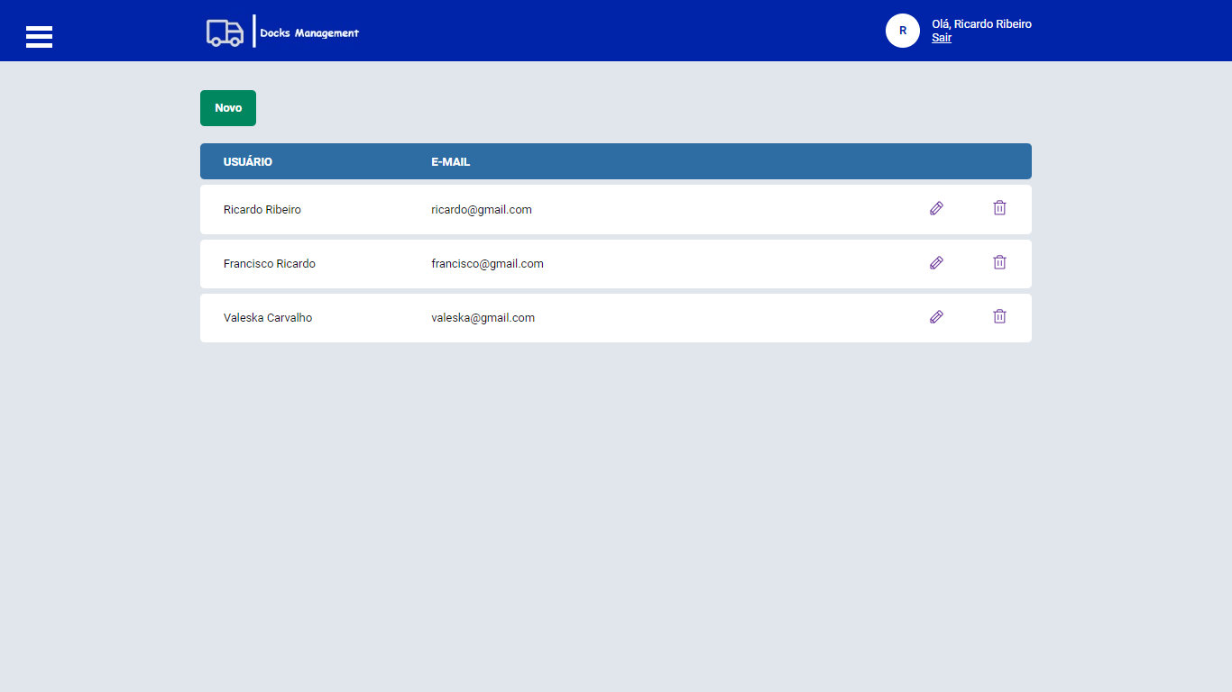Click the Docks Management title text
Screen dimensions: 1232x692
309,33
